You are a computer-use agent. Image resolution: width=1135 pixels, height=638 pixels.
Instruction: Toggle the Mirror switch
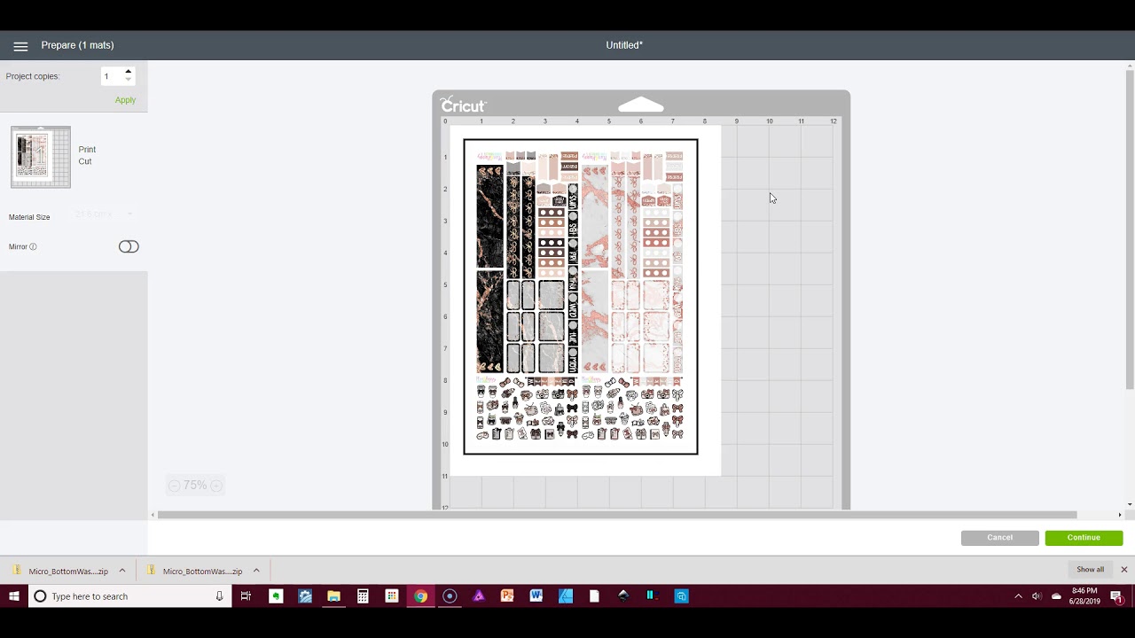point(129,246)
